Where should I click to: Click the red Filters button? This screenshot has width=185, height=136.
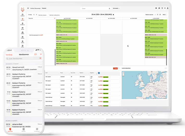pyautogui.click(x=115, y=68)
